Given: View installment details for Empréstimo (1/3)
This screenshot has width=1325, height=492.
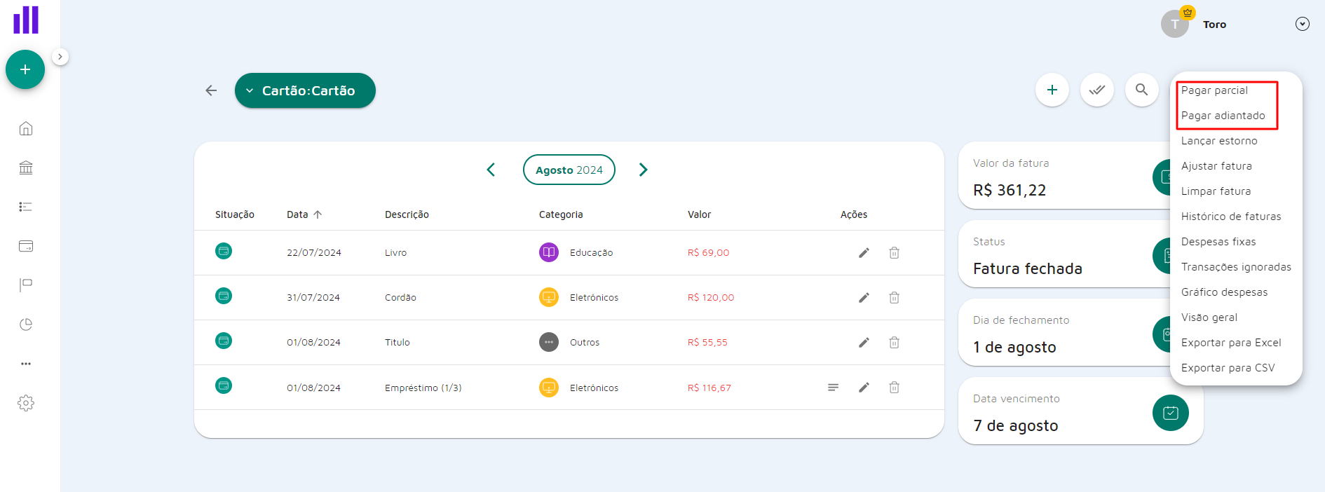Looking at the screenshot, I should coord(833,388).
